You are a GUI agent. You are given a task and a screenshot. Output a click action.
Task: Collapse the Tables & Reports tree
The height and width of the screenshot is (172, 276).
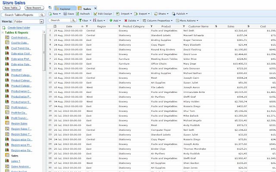pos(3,33)
